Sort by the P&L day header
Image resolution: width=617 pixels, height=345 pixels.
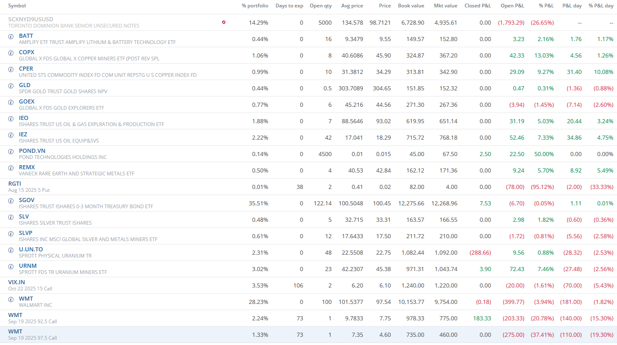[572, 6]
